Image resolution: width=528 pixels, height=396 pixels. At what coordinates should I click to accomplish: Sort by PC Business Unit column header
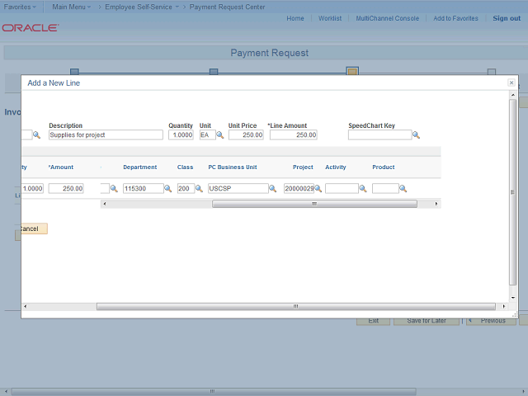tap(232, 167)
